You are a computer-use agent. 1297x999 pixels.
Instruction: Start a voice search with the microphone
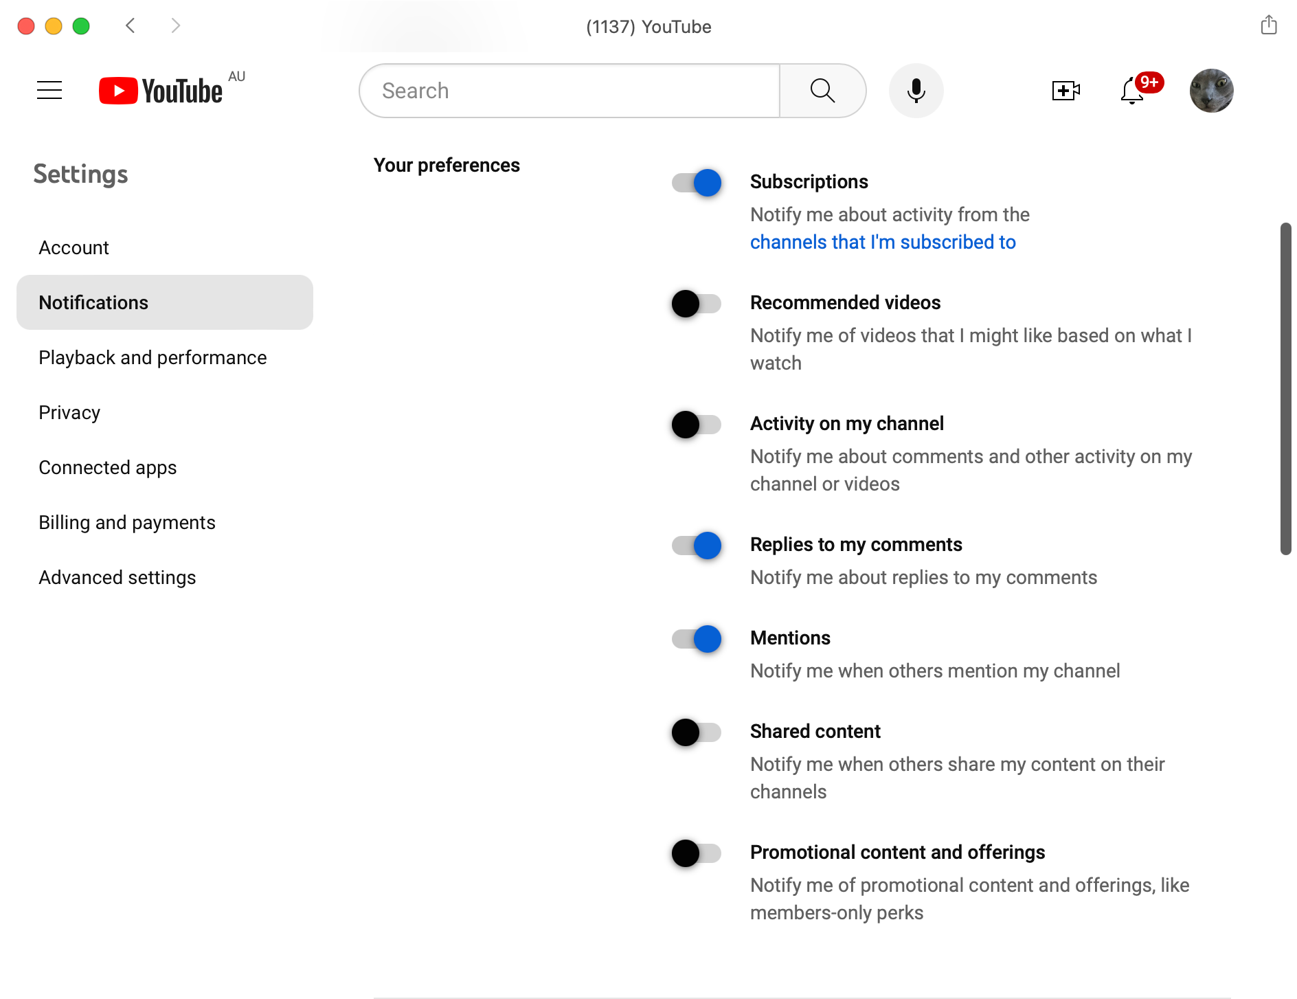click(x=916, y=90)
